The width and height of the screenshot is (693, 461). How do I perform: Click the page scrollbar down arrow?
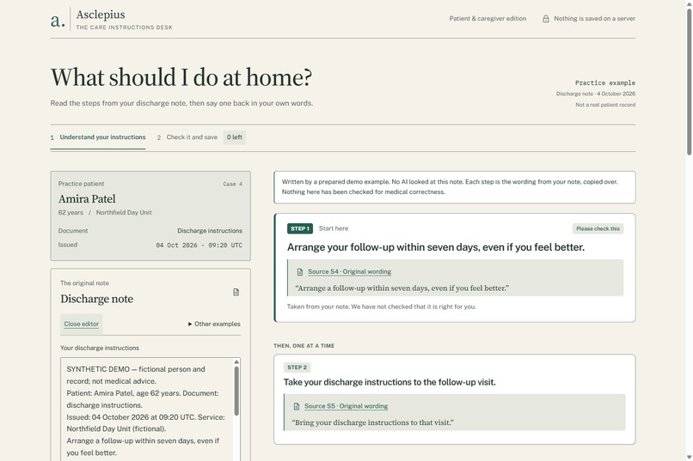pyautogui.click(x=689, y=457)
